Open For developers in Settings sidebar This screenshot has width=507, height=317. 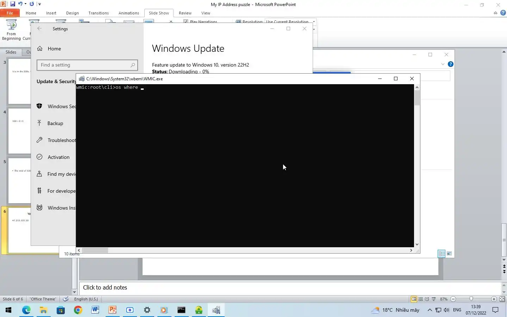[x=56, y=191]
